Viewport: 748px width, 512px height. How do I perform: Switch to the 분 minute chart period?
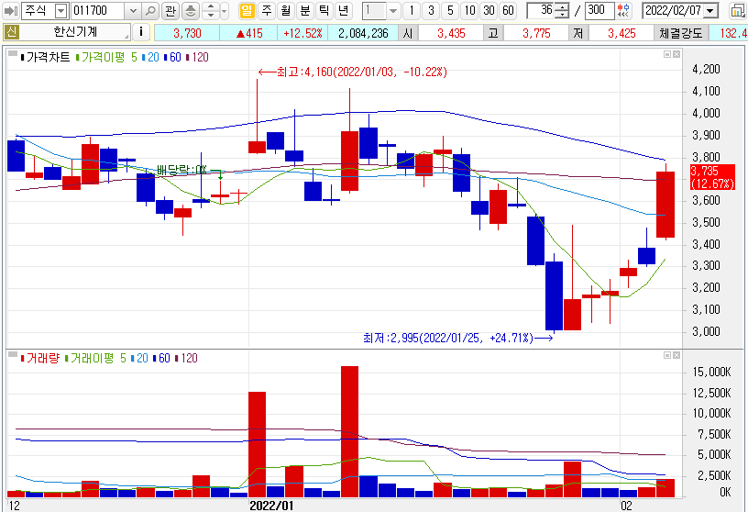(305, 10)
